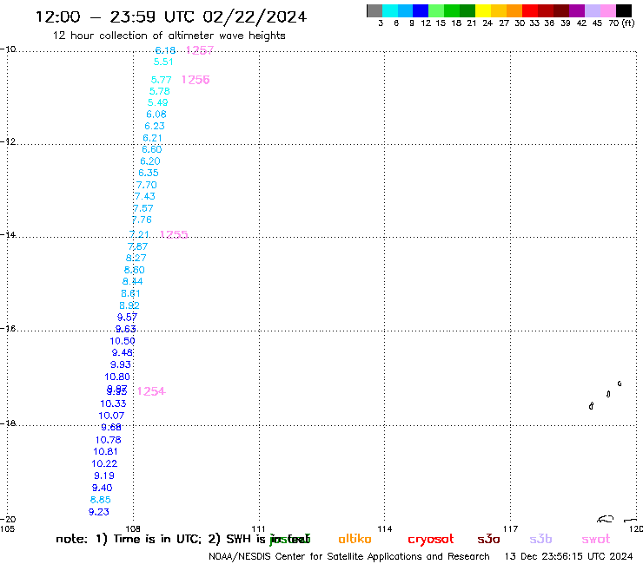Click the reading 5.77
Viewport: 643px width, 564px height.
161,80
